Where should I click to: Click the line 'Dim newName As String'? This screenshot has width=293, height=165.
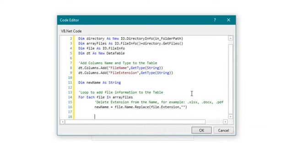(99, 82)
